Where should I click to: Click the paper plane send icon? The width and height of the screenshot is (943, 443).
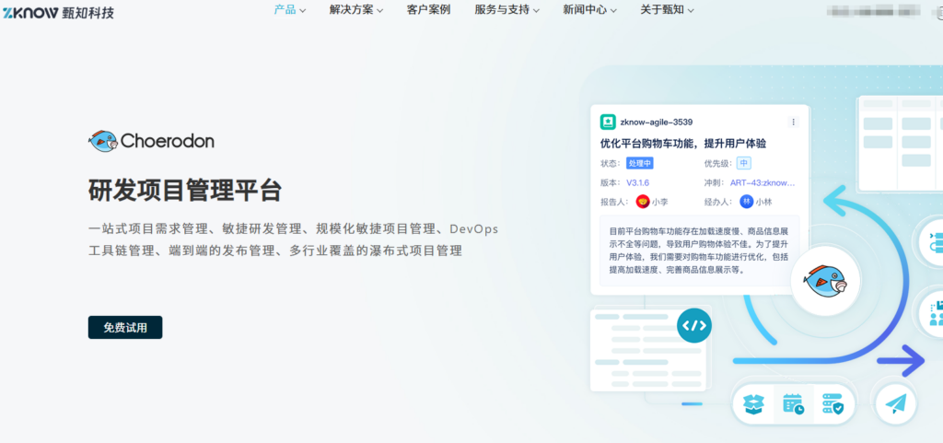895,404
